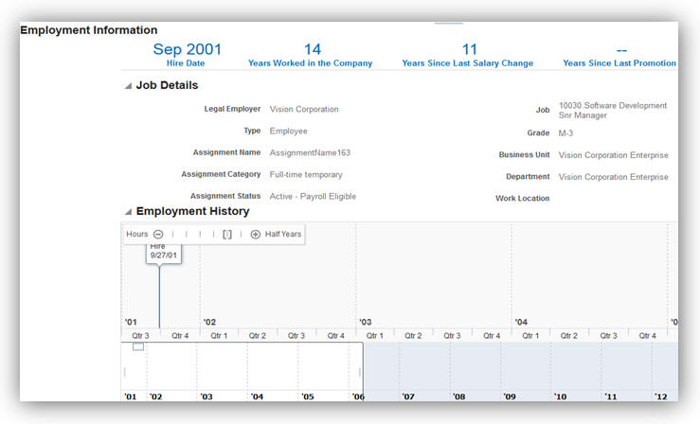Click Years Since Last Promotion label

click(619, 63)
